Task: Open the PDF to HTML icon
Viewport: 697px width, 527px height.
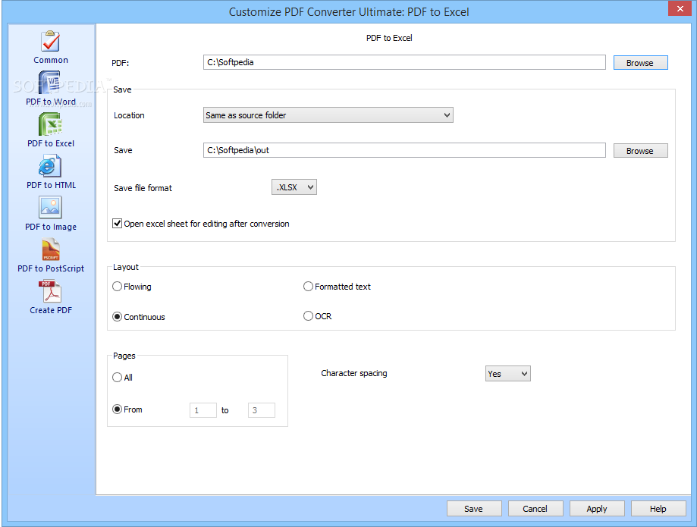Action: point(50,166)
